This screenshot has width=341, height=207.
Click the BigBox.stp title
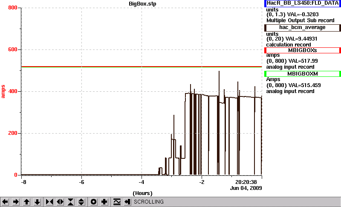click(x=142, y=4)
